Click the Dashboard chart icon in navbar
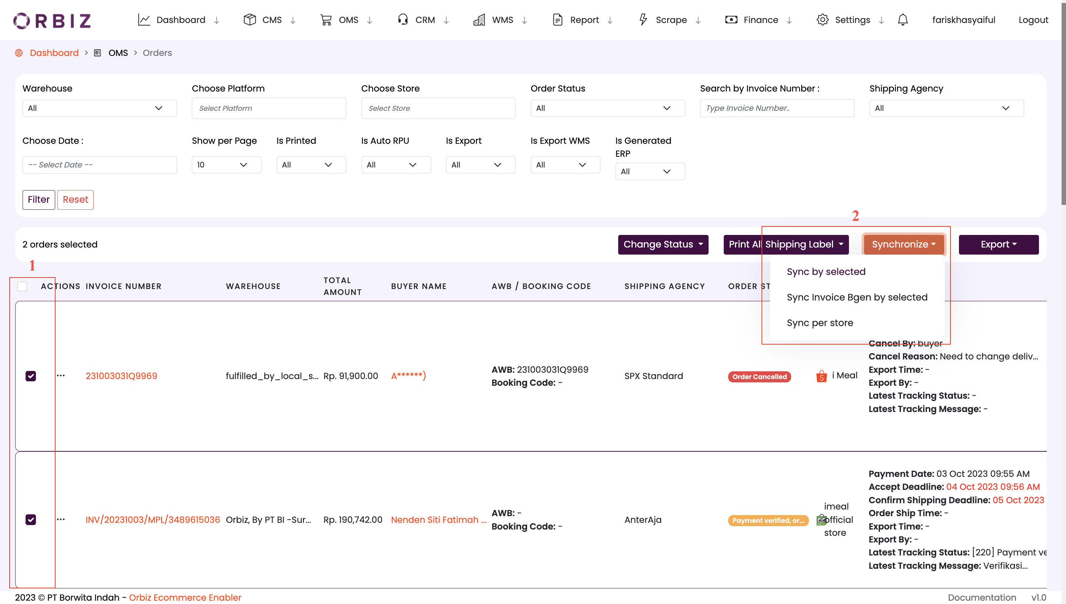Viewport: 1066px width, 604px height. [143, 20]
